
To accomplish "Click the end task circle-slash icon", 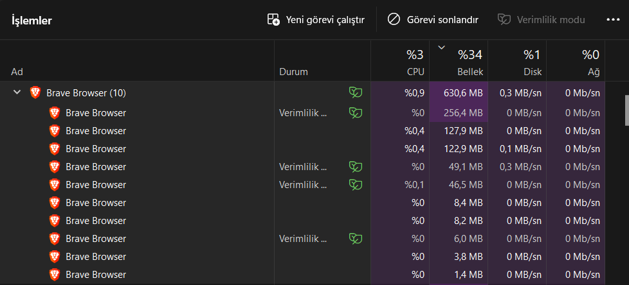I will pos(394,20).
